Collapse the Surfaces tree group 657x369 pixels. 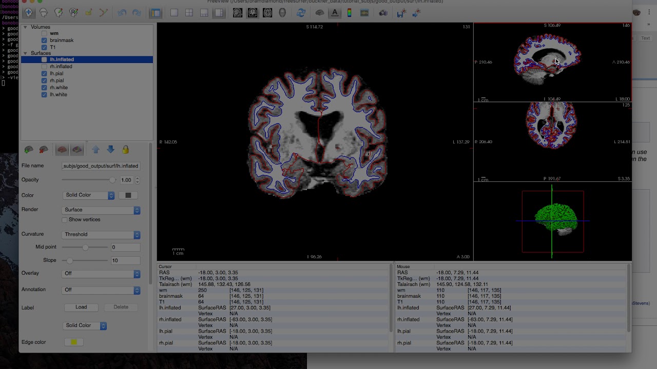pyautogui.click(x=25, y=53)
